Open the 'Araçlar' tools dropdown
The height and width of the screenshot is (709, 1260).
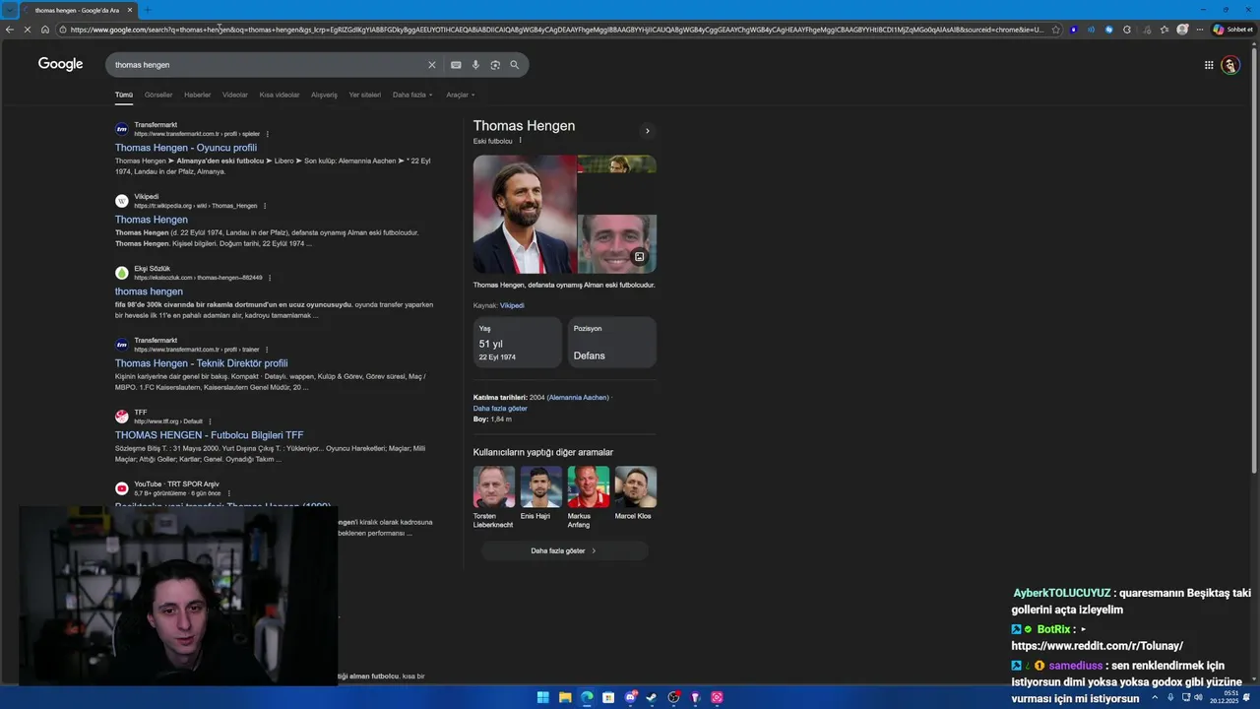coord(461,95)
